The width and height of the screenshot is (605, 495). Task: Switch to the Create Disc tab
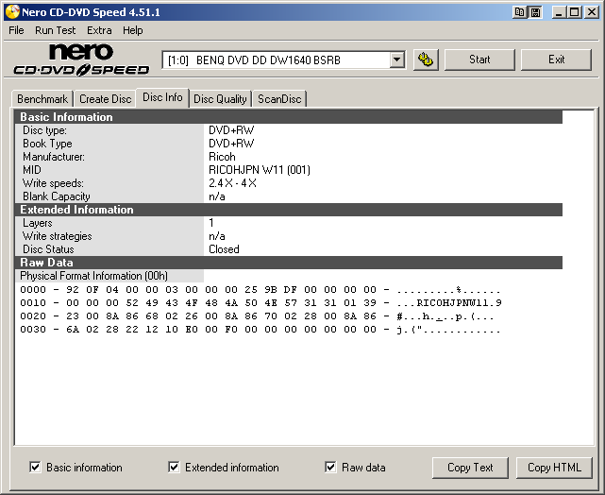(x=106, y=99)
